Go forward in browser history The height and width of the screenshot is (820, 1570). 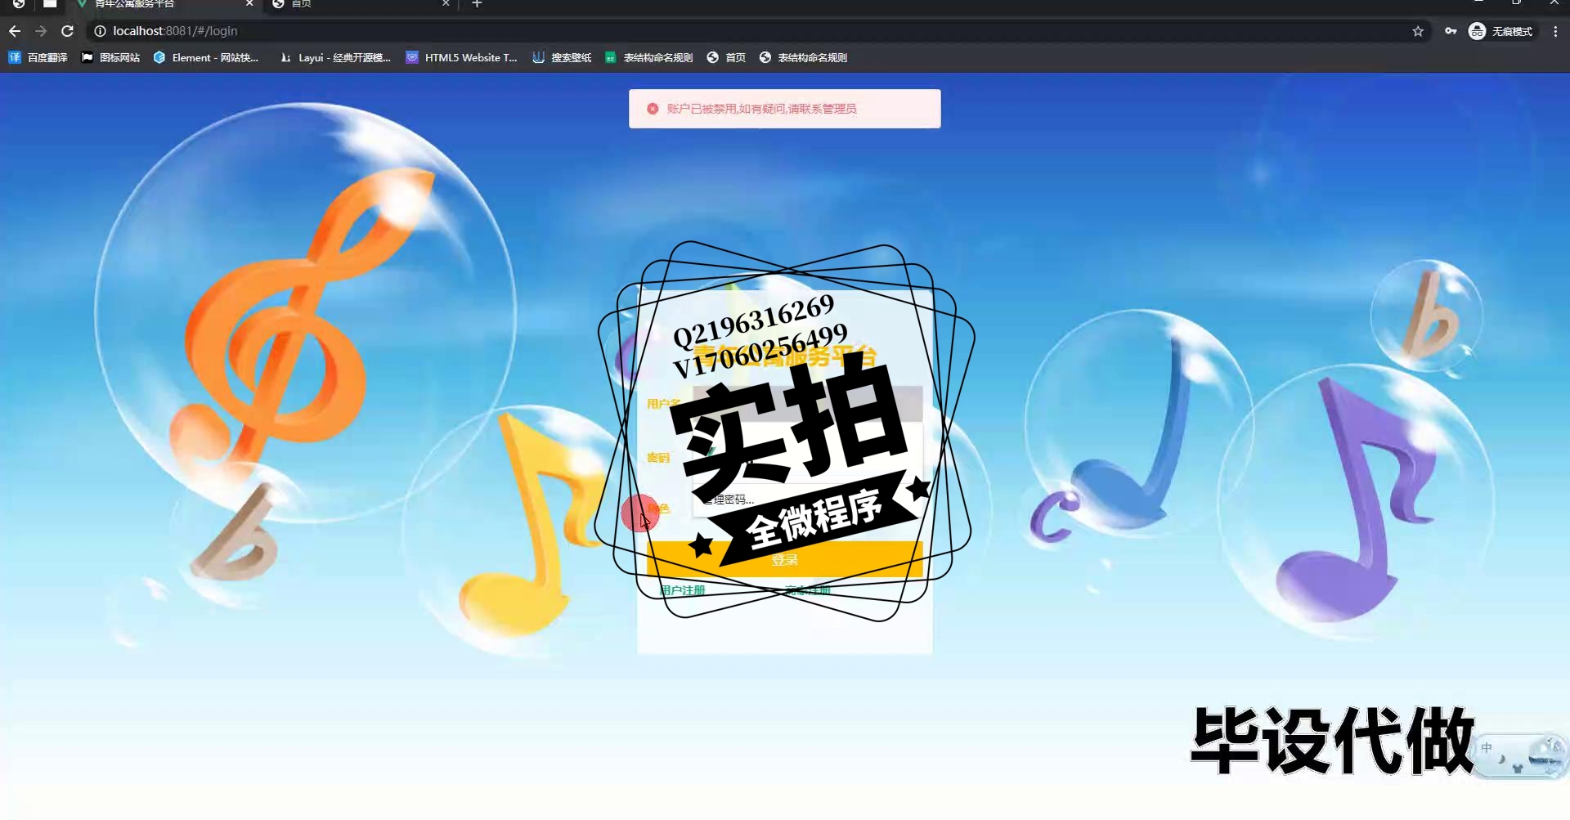41,31
